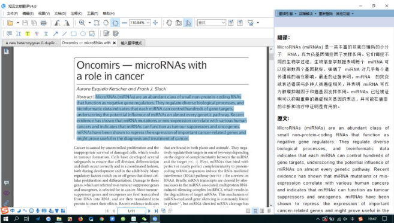Viewport: 394px width, 223px height.
Task: Open the 文件(F) menu
Action: click(12, 14)
